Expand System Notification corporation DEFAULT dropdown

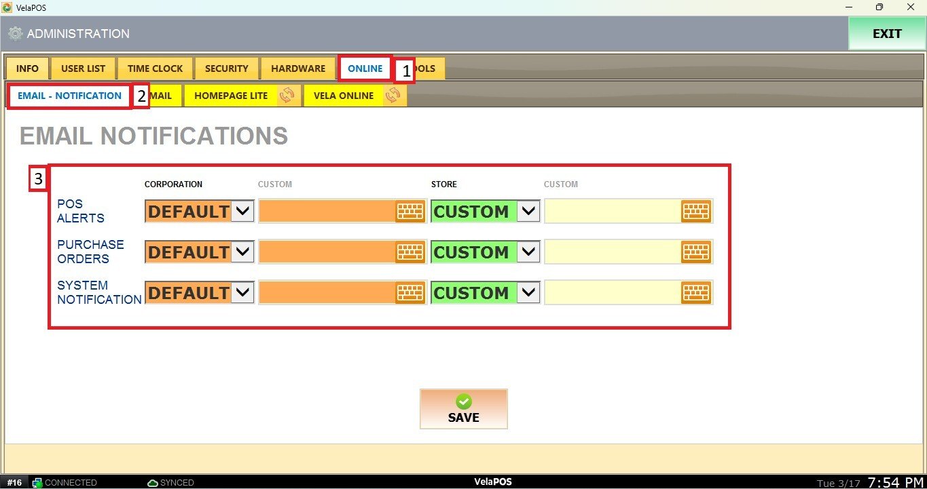(243, 293)
